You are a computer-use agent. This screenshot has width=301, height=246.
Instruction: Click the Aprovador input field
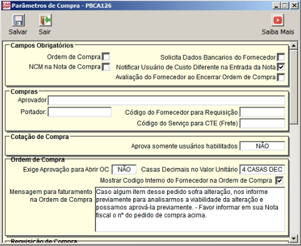[166, 101]
